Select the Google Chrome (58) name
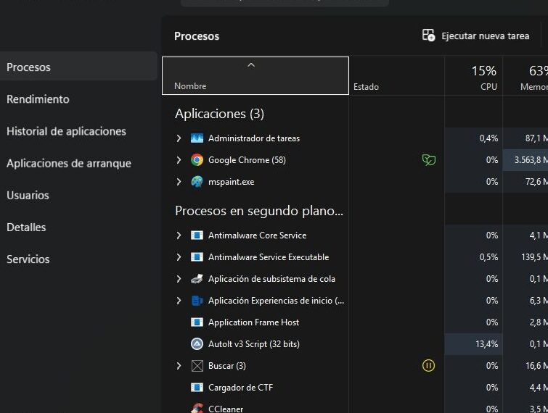The height and width of the screenshot is (413, 548). pos(247,160)
